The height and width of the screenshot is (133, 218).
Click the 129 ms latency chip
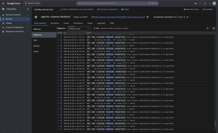coord(110,66)
